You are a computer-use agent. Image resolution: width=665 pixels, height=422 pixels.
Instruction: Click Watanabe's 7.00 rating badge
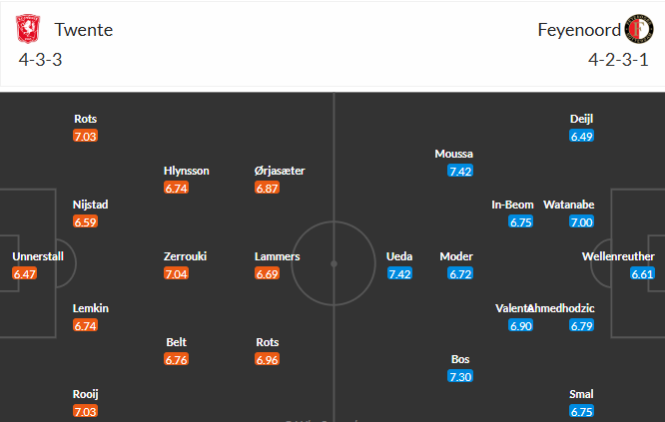tap(582, 221)
